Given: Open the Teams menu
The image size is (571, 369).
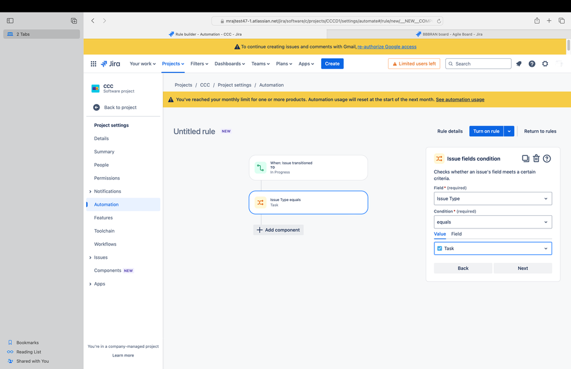Looking at the screenshot, I should [261, 63].
